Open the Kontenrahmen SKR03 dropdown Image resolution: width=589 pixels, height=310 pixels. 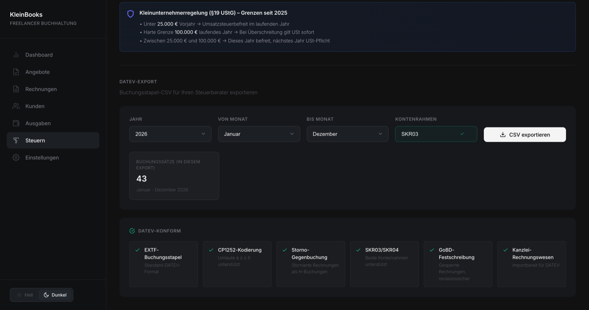coord(436,134)
